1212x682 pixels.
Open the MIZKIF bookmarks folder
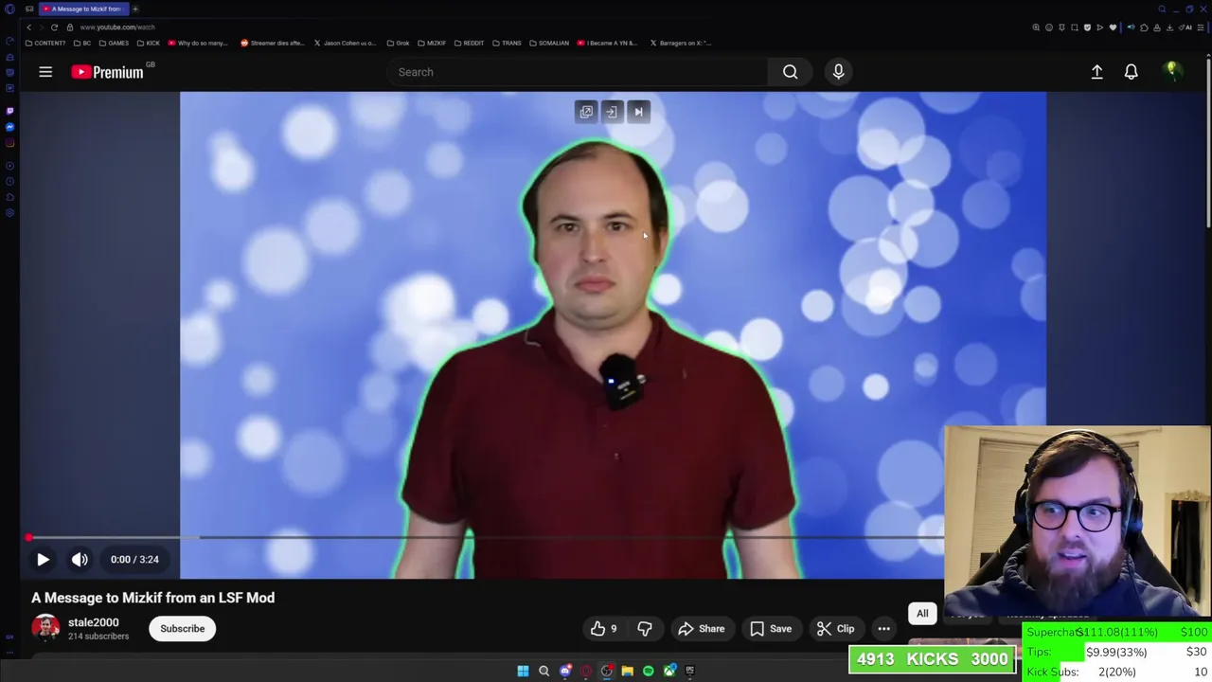432,43
